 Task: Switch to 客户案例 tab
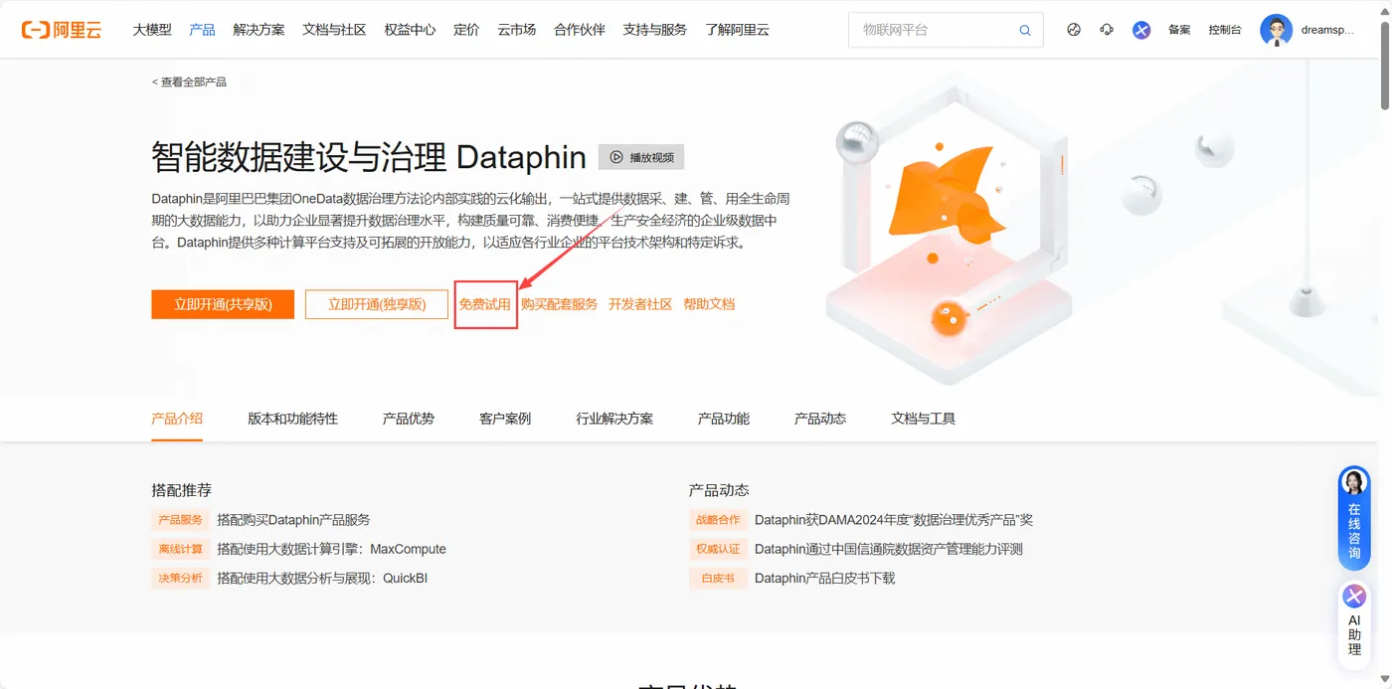click(505, 419)
